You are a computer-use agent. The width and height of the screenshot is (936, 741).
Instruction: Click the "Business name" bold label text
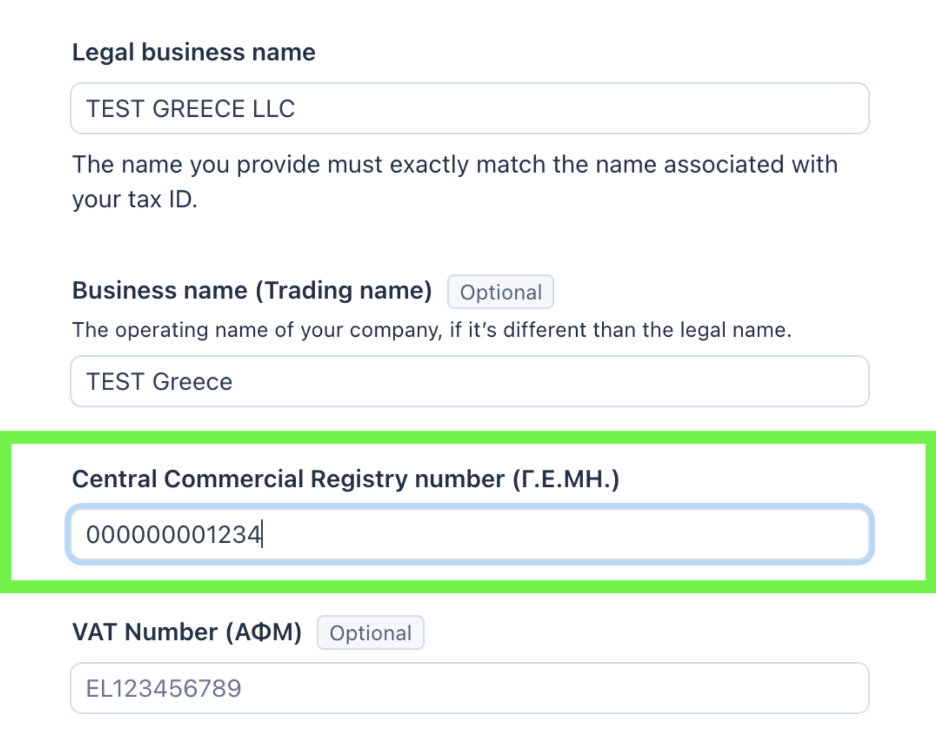pyautogui.click(x=160, y=291)
